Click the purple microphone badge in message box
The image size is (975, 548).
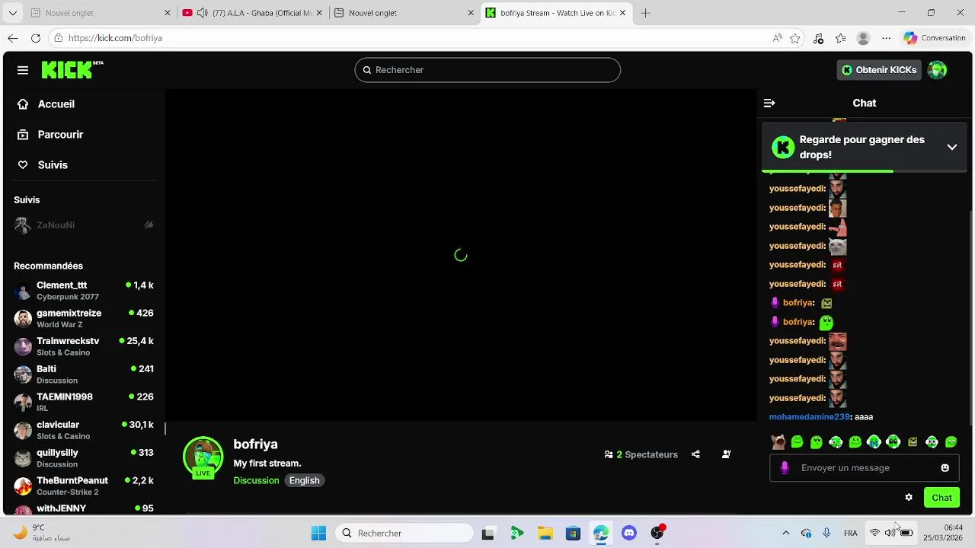[x=785, y=468]
